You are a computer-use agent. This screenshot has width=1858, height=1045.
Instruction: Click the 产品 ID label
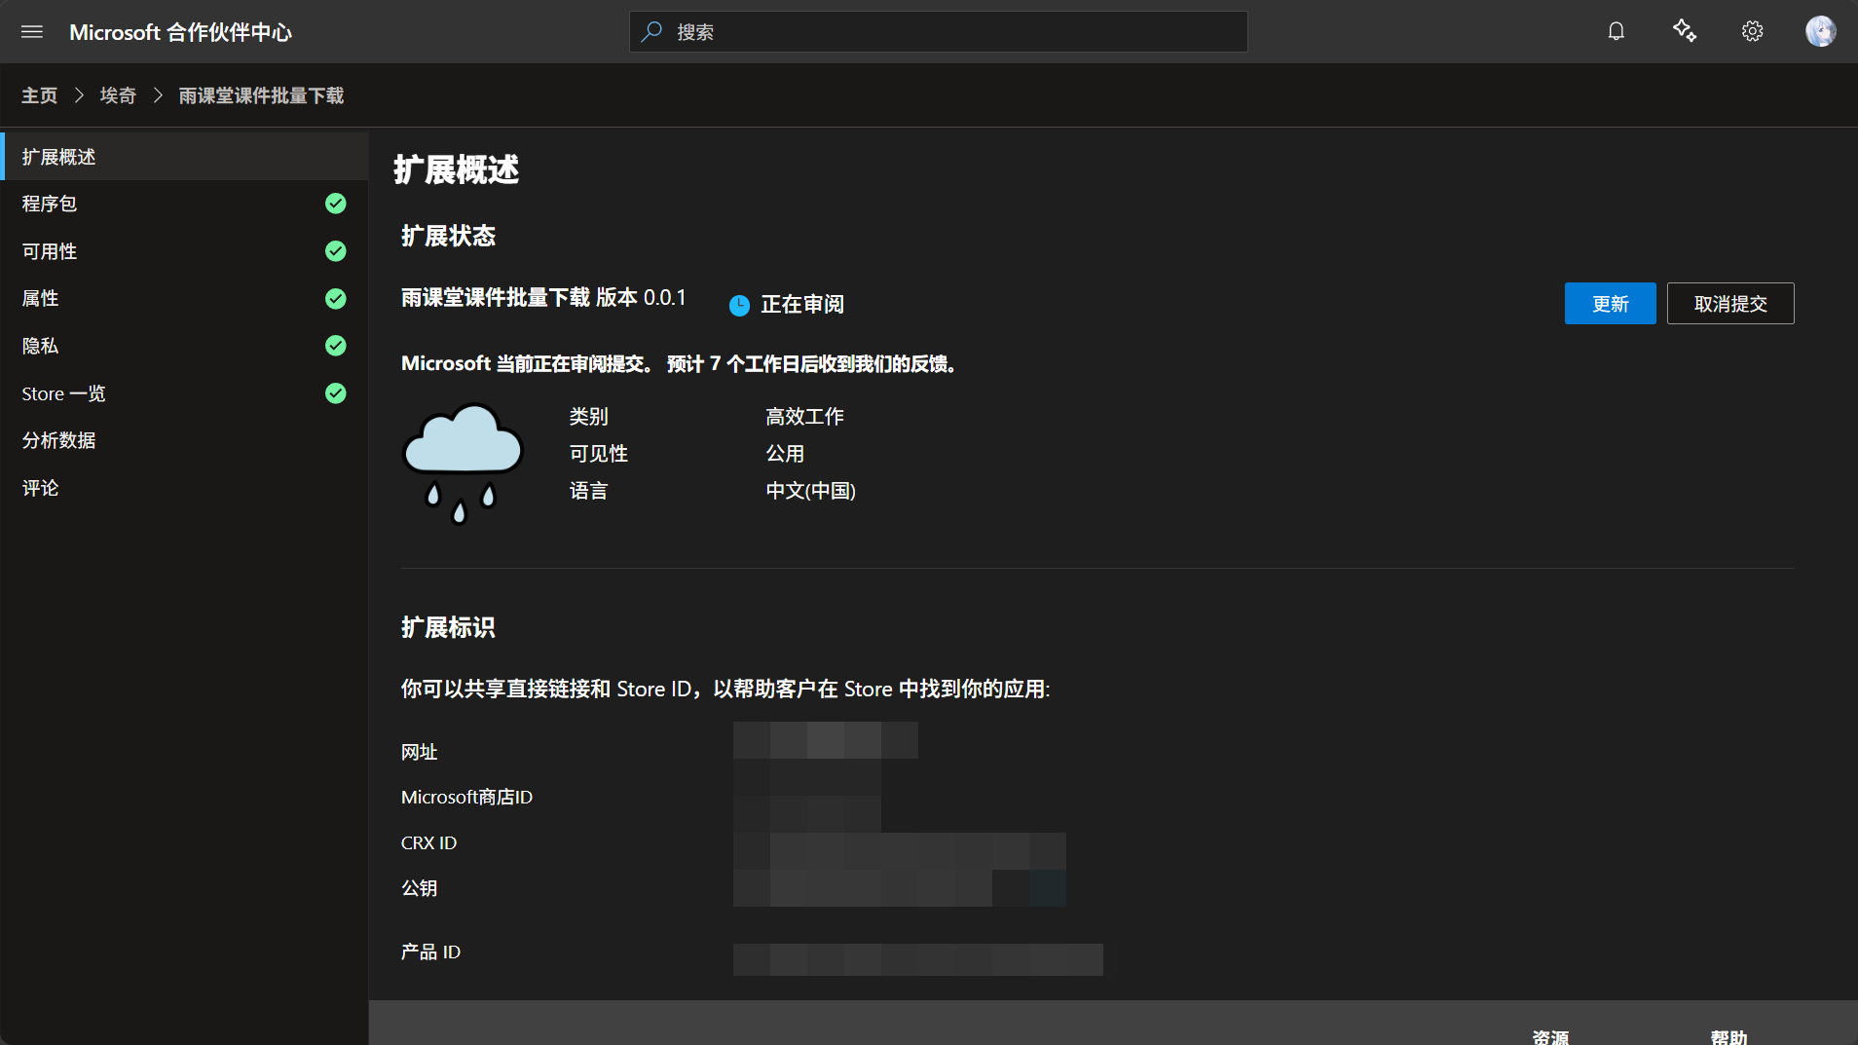pos(430,952)
